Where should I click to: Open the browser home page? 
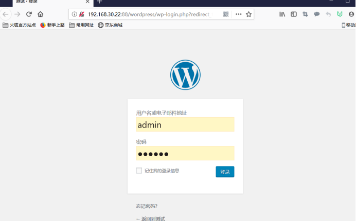click(41, 14)
